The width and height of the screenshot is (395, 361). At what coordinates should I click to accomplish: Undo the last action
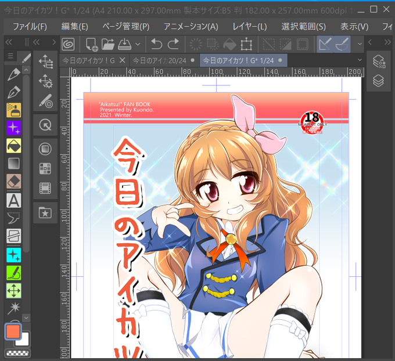point(157,44)
